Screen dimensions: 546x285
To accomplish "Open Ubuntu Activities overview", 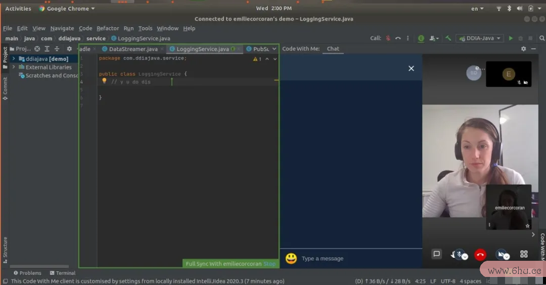I will tap(18, 9).
